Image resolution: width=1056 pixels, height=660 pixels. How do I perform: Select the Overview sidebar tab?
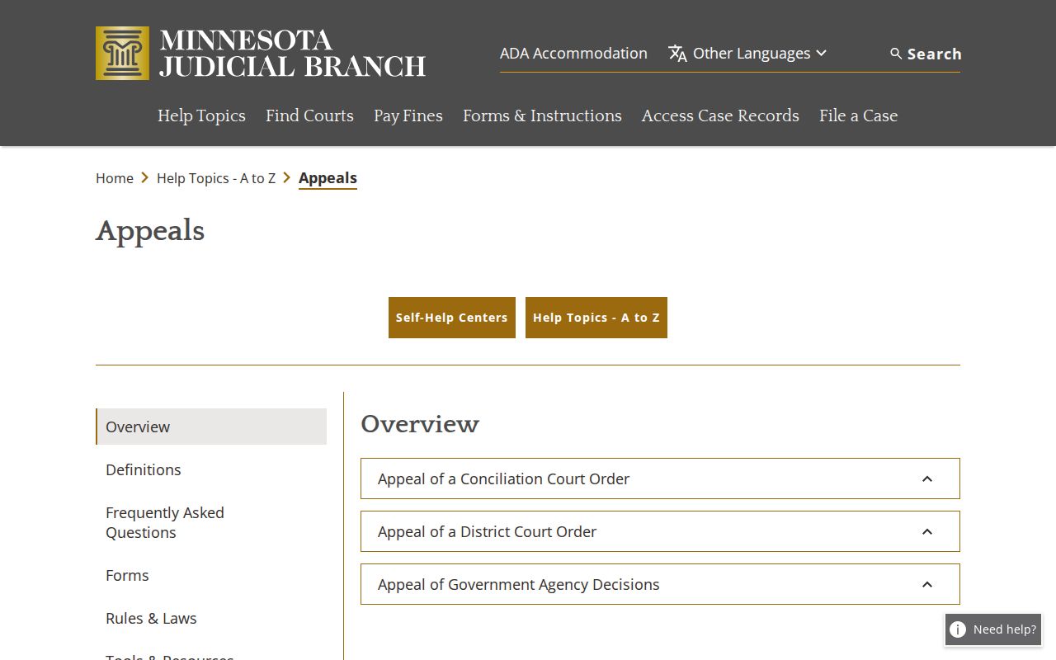tap(211, 427)
